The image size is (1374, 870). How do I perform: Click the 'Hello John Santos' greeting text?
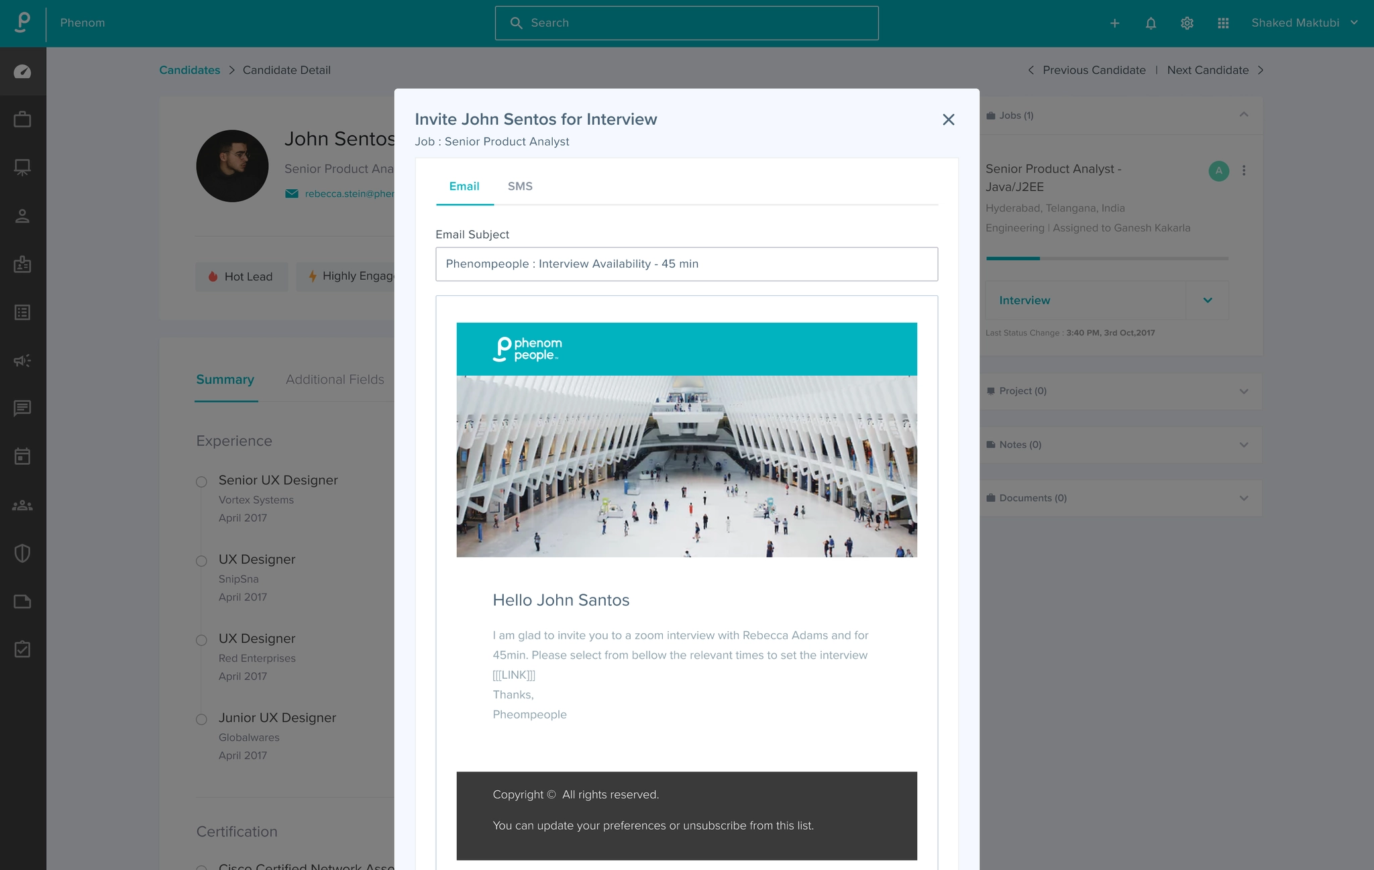tap(561, 600)
